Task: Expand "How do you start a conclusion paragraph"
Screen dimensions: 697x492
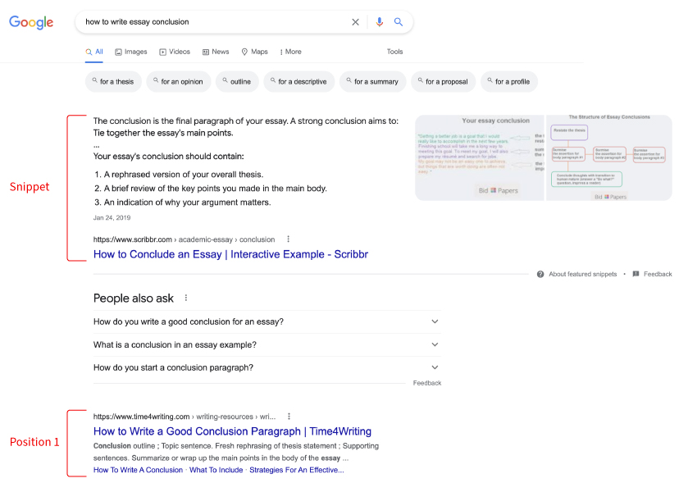Action: pyautogui.click(x=435, y=367)
